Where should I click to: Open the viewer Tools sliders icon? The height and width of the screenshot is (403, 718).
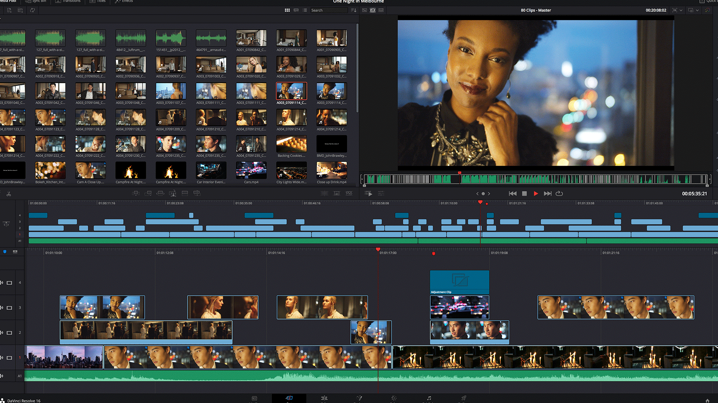tap(381, 194)
